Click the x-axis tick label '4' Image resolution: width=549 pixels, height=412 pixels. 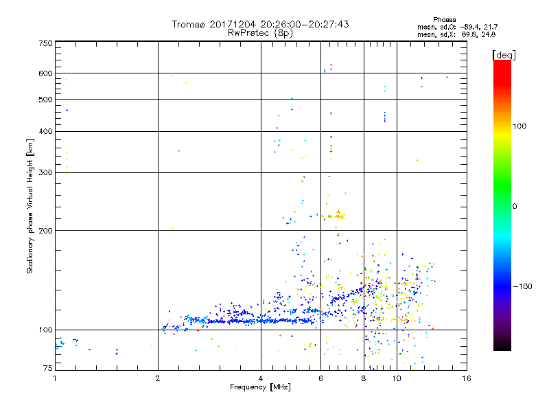(x=261, y=378)
